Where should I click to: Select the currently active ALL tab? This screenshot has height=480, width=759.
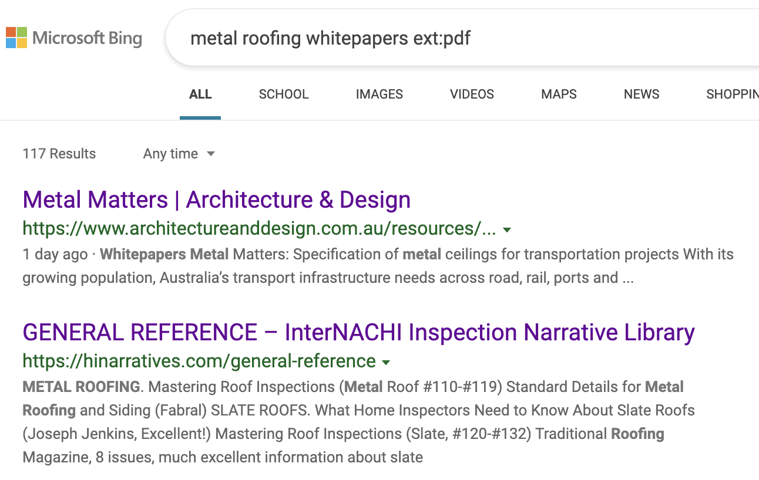(x=200, y=94)
